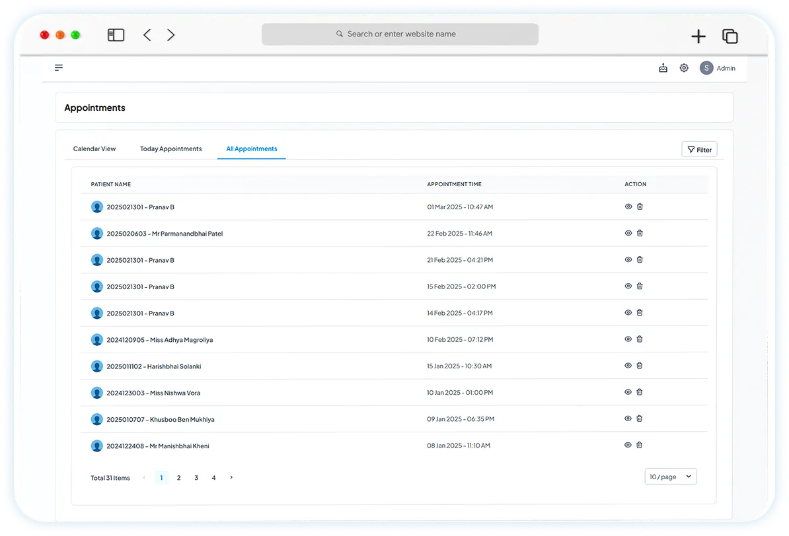View Khusboo Ben Mukhiya appointment
Viewport: 789px width, 536px height.
[628, 419]
